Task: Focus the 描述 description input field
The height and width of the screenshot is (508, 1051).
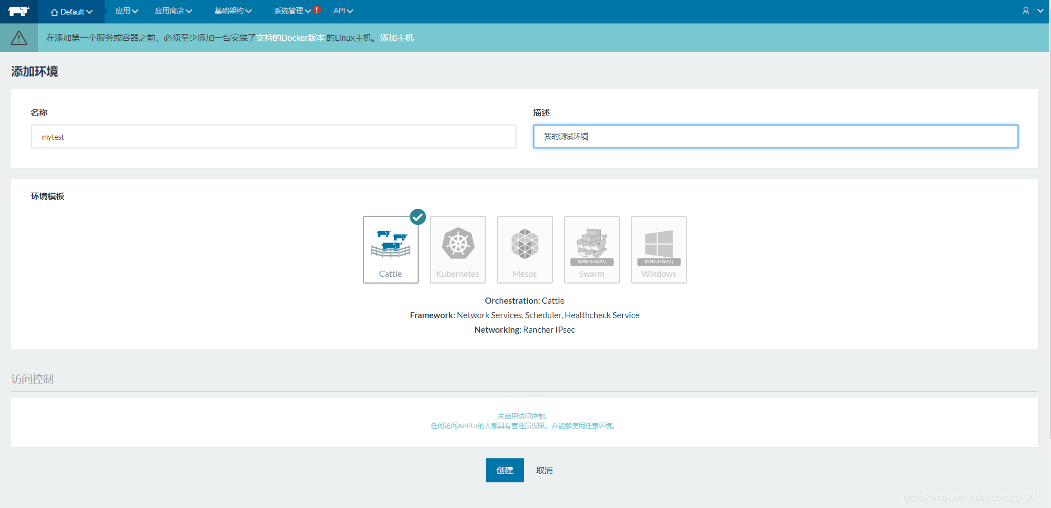Action: [x=775, y=137]
